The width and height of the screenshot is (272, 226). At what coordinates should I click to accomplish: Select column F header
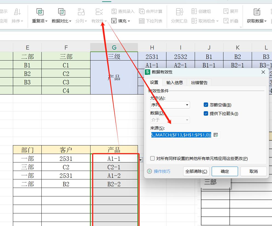(66, 47)
